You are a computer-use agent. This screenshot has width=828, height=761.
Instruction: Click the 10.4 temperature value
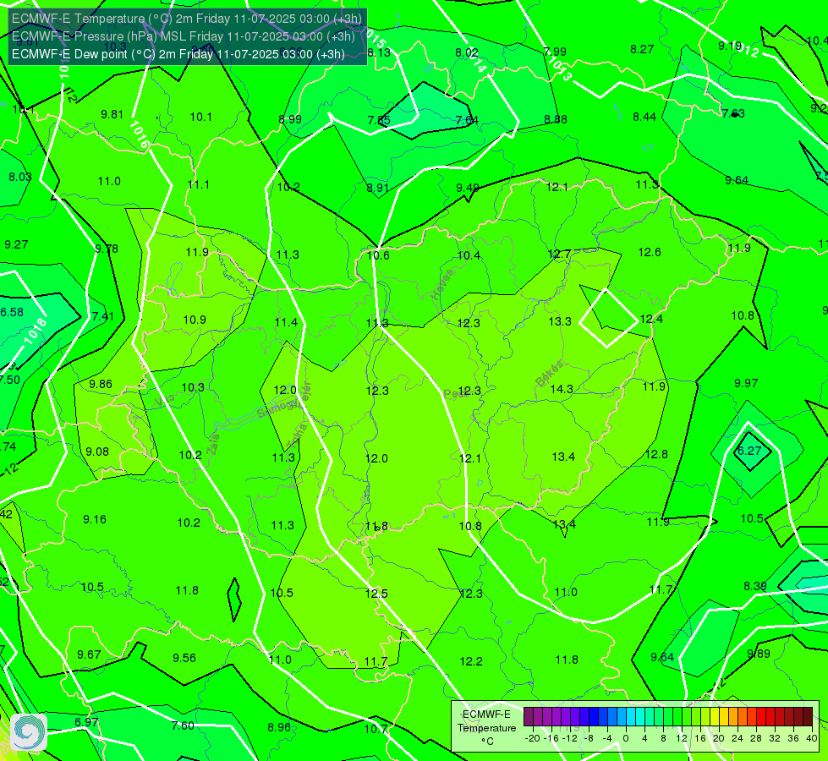469,255
